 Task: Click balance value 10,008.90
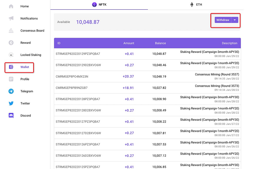click(159, 99)
